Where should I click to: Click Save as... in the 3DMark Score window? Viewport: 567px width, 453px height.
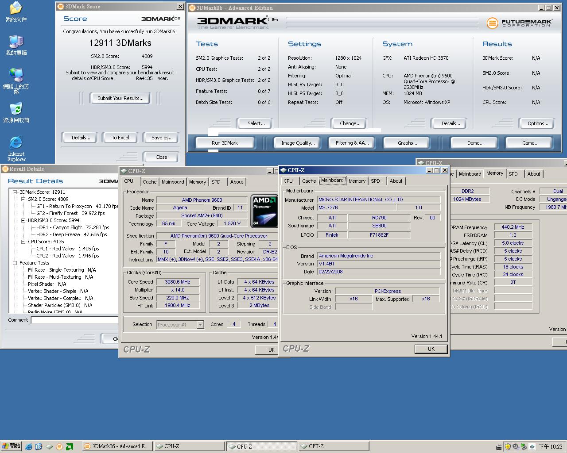pos(162,138)
